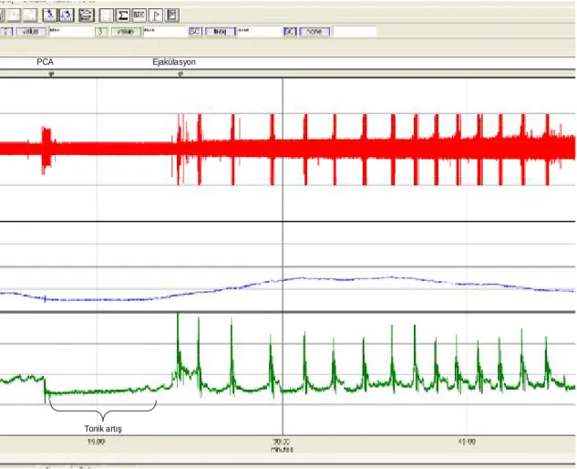Select the Ejakülasyon event marker
577x469 pixels.
click(180, 75)
